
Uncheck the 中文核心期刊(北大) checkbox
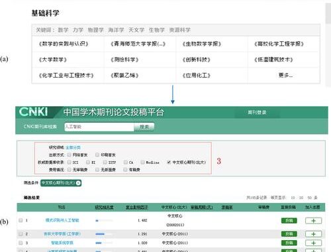(169, 162)
